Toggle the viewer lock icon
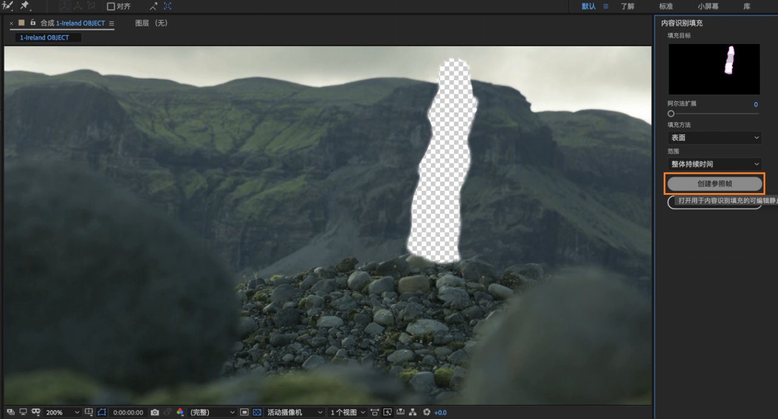The height and width of the screenshot is (419, 778). click(x=33, y=22)
